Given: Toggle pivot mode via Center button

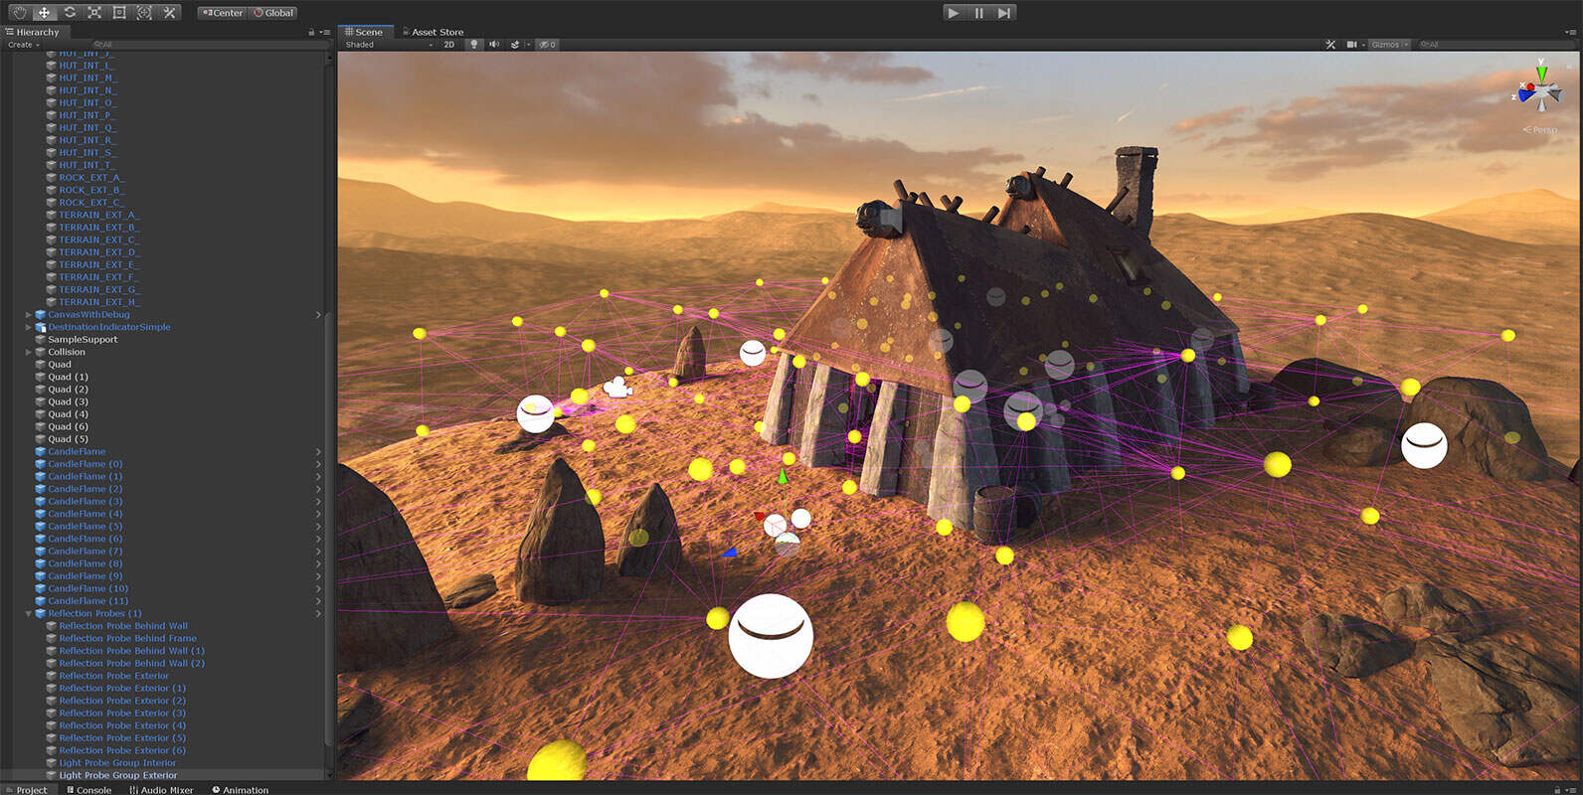Looking at the screenshot, I should click(x=222, y=13).
